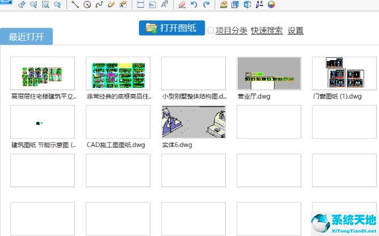
Task: Open the 门窗图纸 (1).dwg thumbnail
Action: (344, 73)
